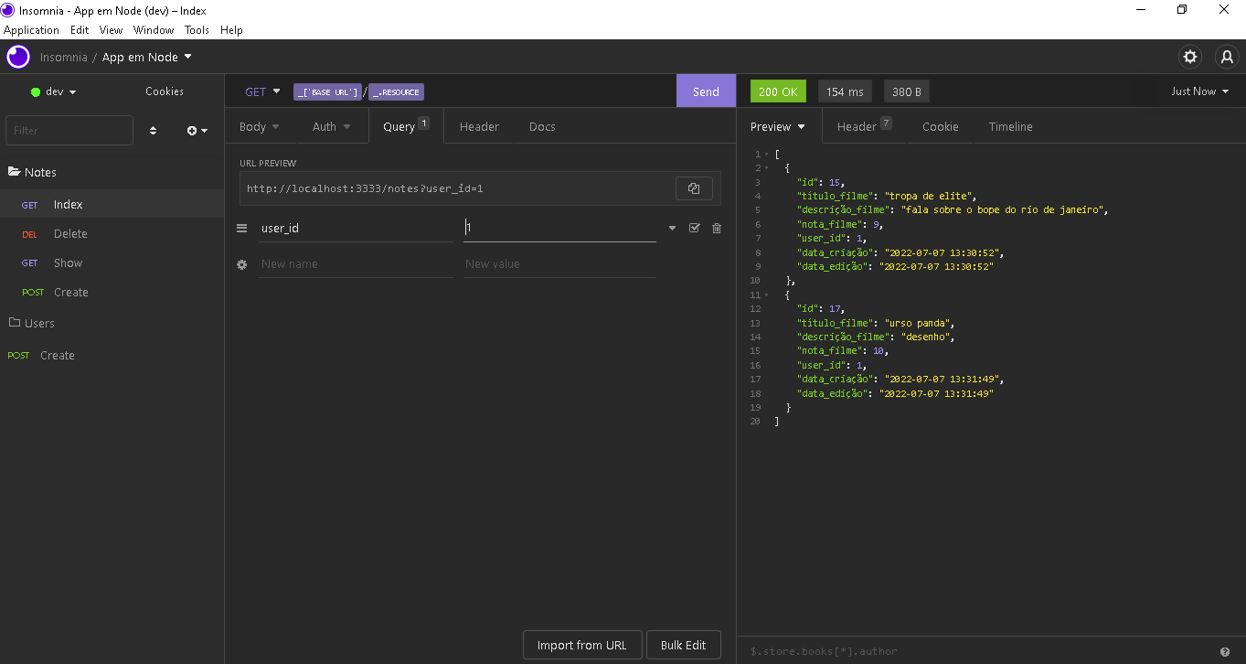This screenshot has width=1246, height=664.
Task: Click the user_id value field containing 1
Action: point(559,228)
